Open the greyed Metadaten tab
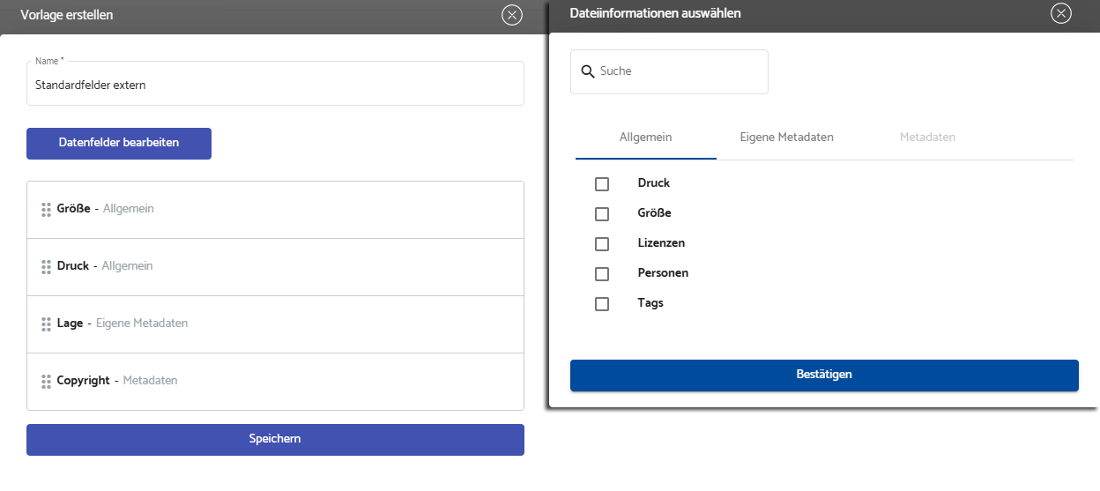The width and height of the screenshot is (1100, 491). pos(927,138)
